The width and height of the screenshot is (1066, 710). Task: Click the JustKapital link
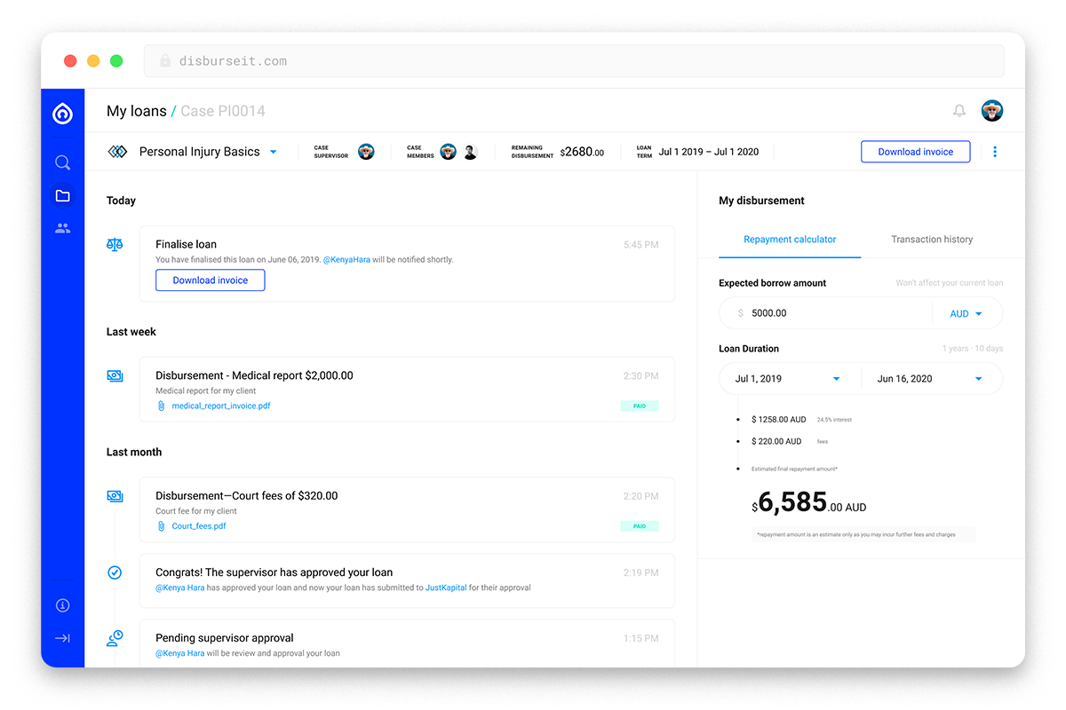(x=446, y=588)
